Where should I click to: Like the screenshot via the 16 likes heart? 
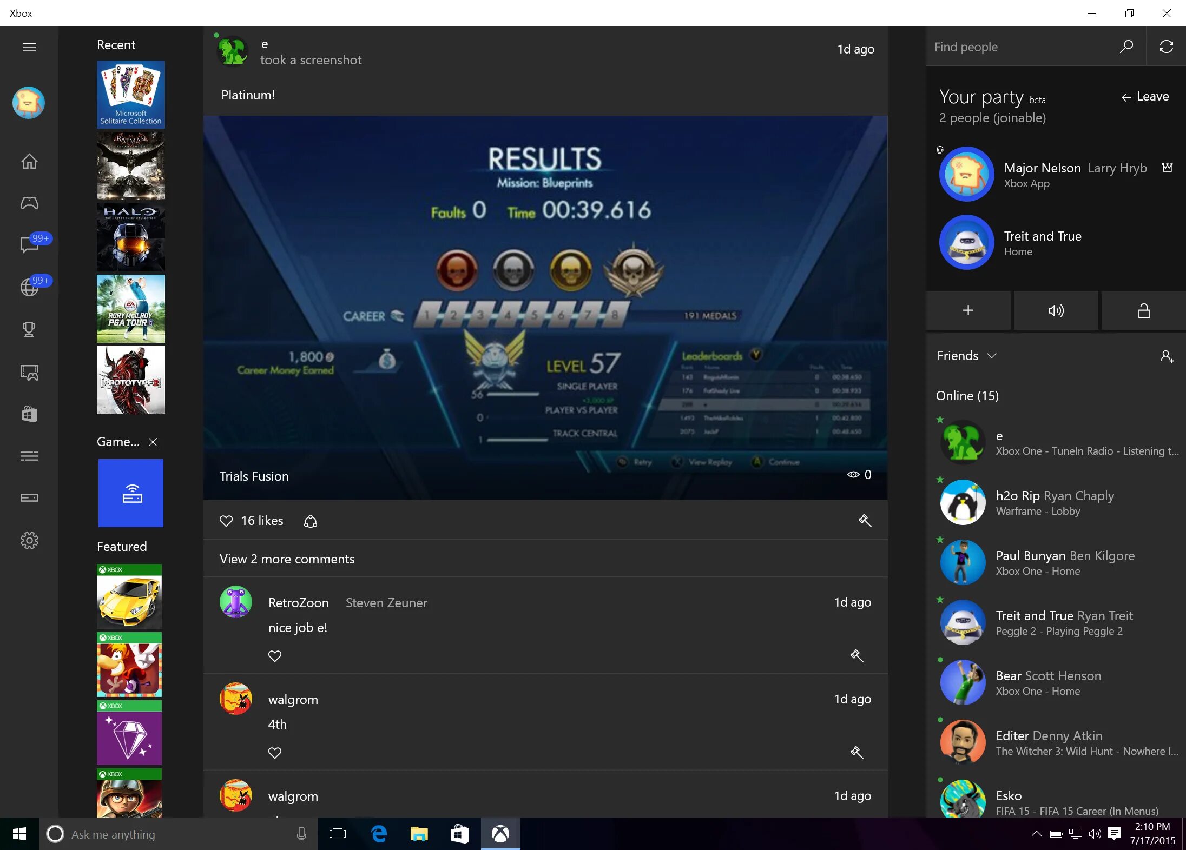pyautogui.click(x=226, y=521)
